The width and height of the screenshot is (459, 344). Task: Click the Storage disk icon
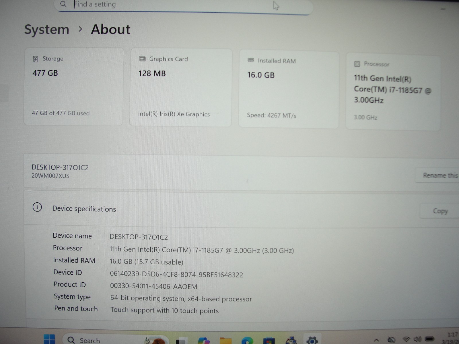click(x=36, y=59)
